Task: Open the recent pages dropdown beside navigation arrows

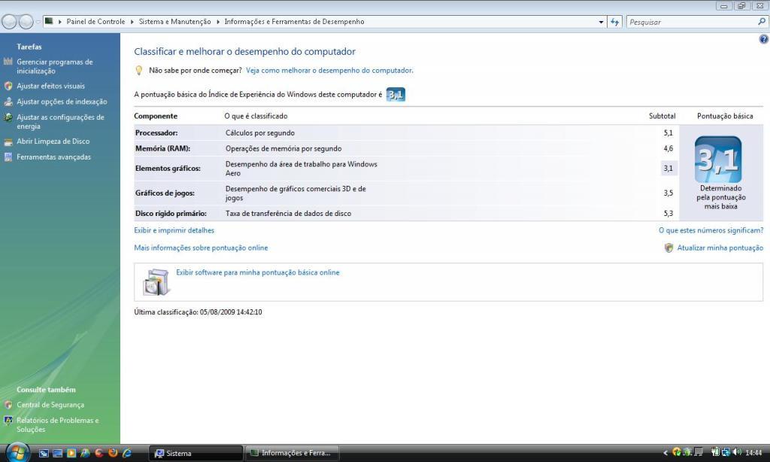Action: coord(38,22)
